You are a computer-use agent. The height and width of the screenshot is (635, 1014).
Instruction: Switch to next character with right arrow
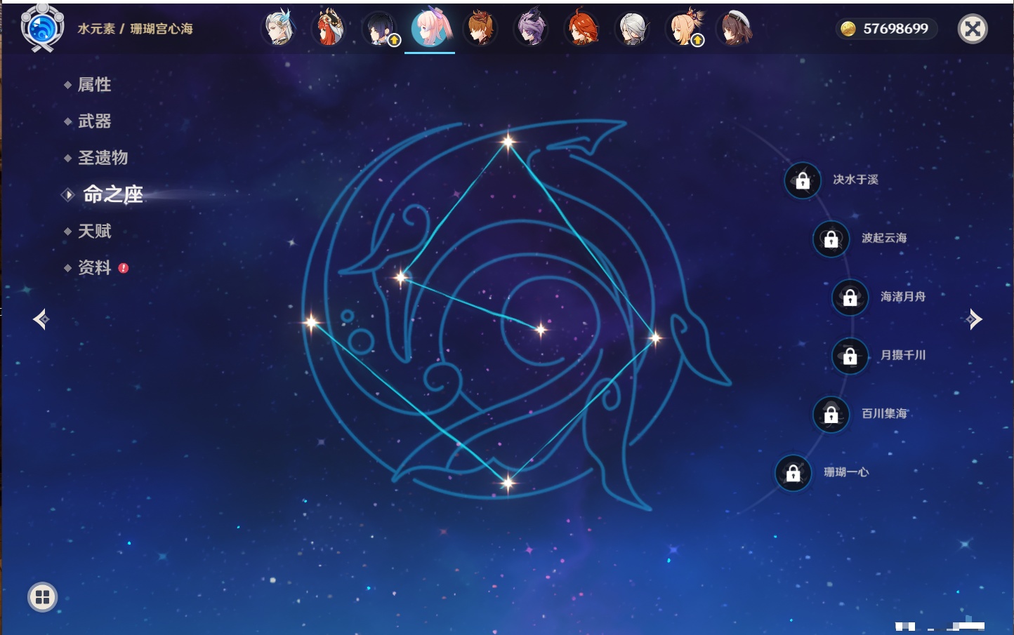pos(973,319)
